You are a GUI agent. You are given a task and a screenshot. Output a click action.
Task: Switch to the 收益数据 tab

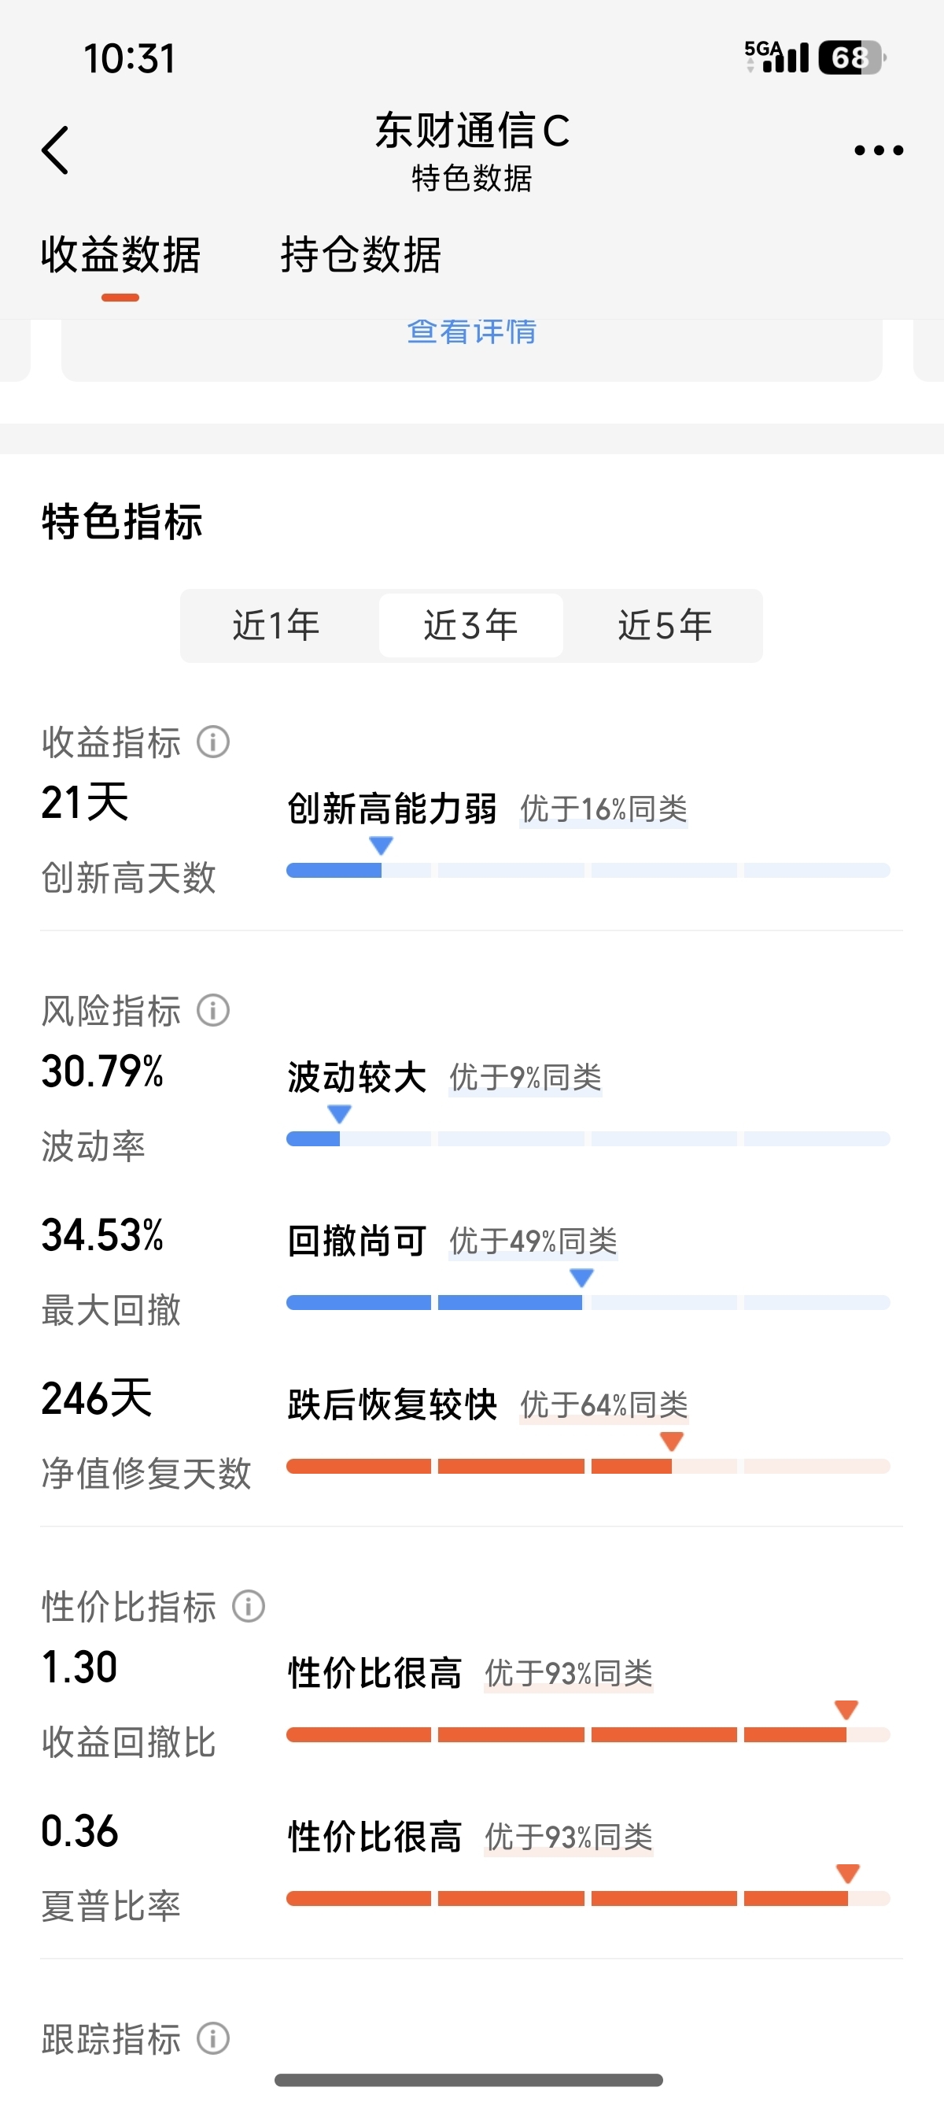(120, 254)
